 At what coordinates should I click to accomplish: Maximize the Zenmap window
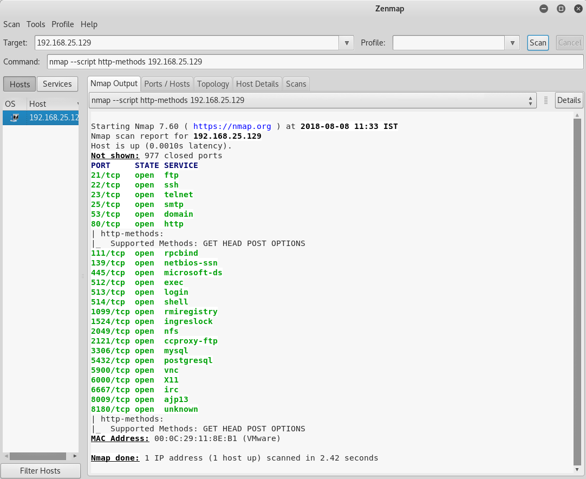(561, 9)
